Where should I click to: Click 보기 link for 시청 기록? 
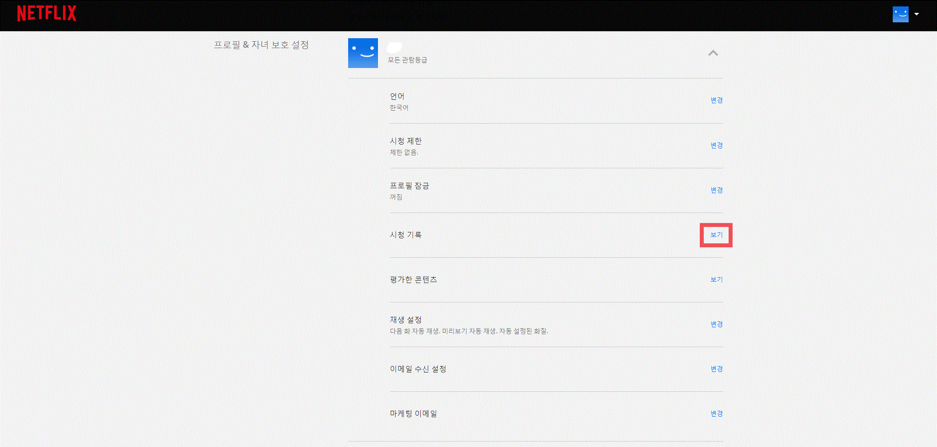[717, 235]
